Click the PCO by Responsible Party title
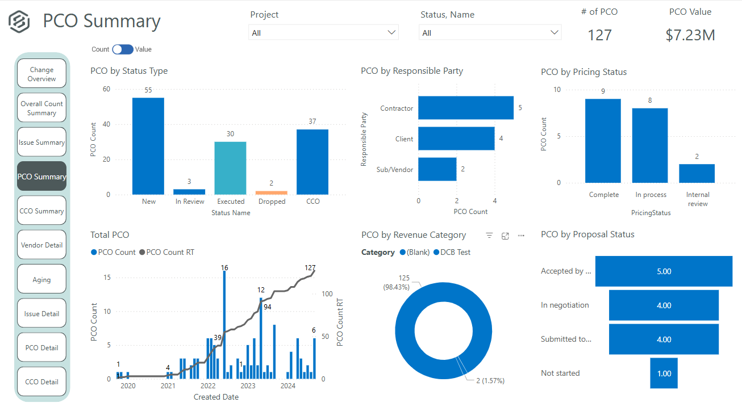 click(x=412, y=71)
